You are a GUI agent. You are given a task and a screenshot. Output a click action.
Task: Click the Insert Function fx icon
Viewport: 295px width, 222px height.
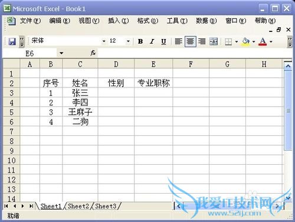point(93,53)
